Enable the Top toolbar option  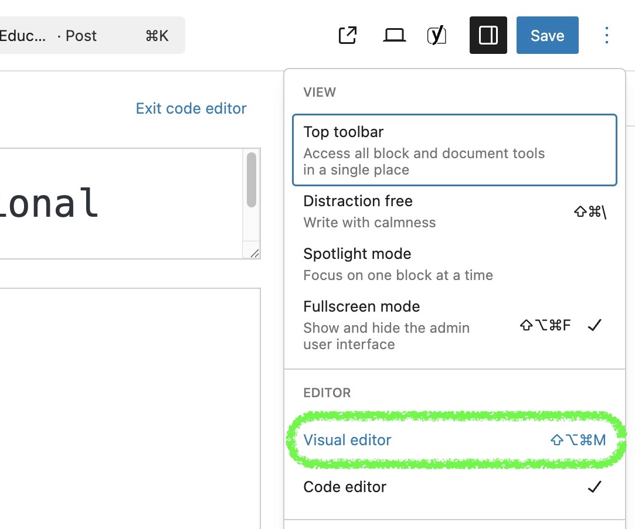point(454,150)
